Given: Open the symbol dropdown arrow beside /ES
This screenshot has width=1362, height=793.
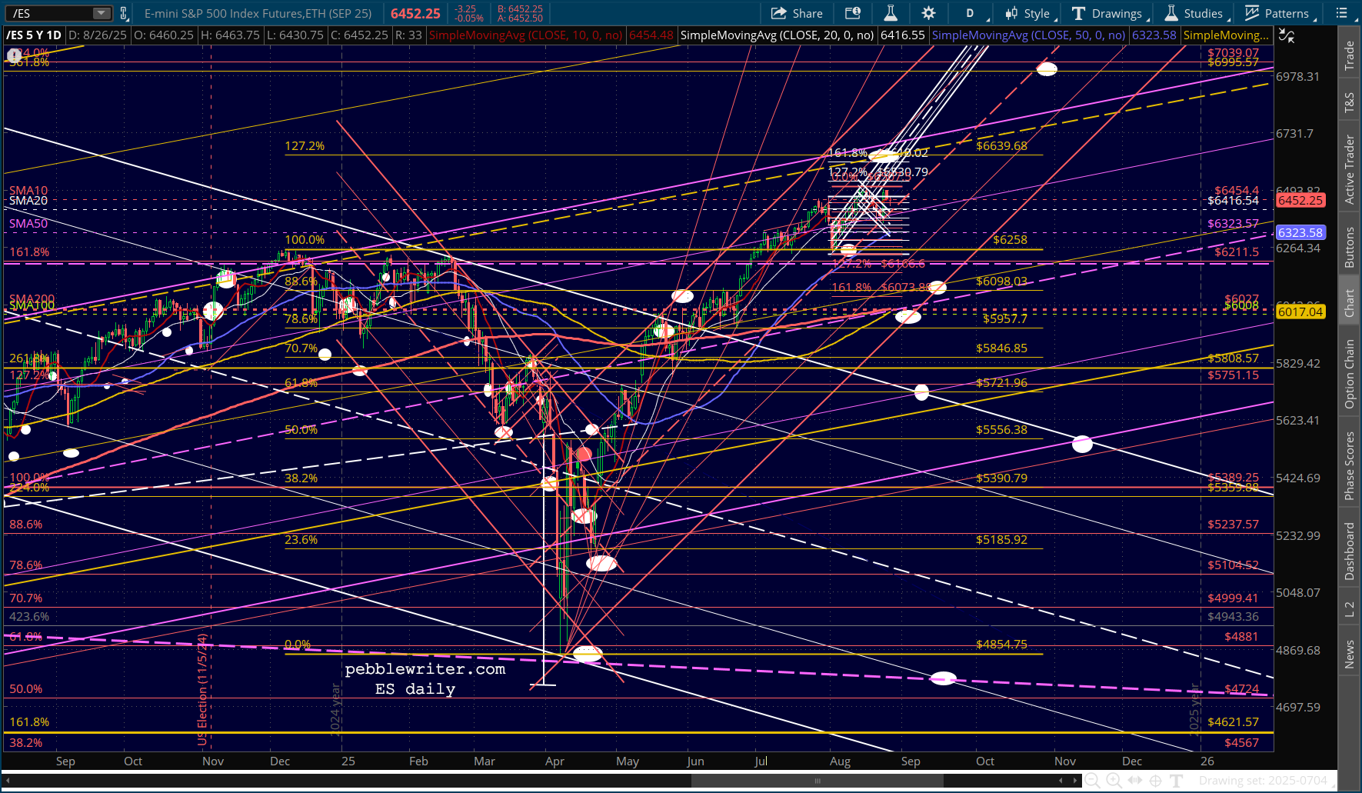Looking at the screenshot, I should [x=102, y=13].
